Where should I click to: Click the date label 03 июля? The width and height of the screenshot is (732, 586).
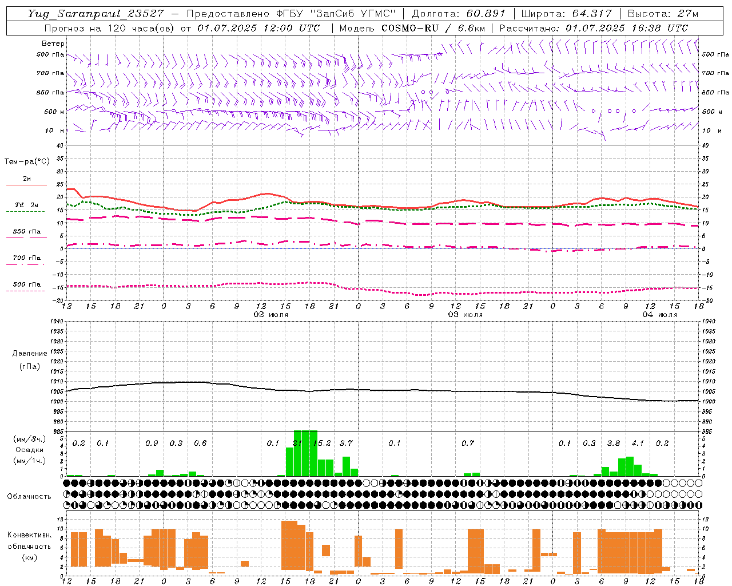(x=466, y=315)
